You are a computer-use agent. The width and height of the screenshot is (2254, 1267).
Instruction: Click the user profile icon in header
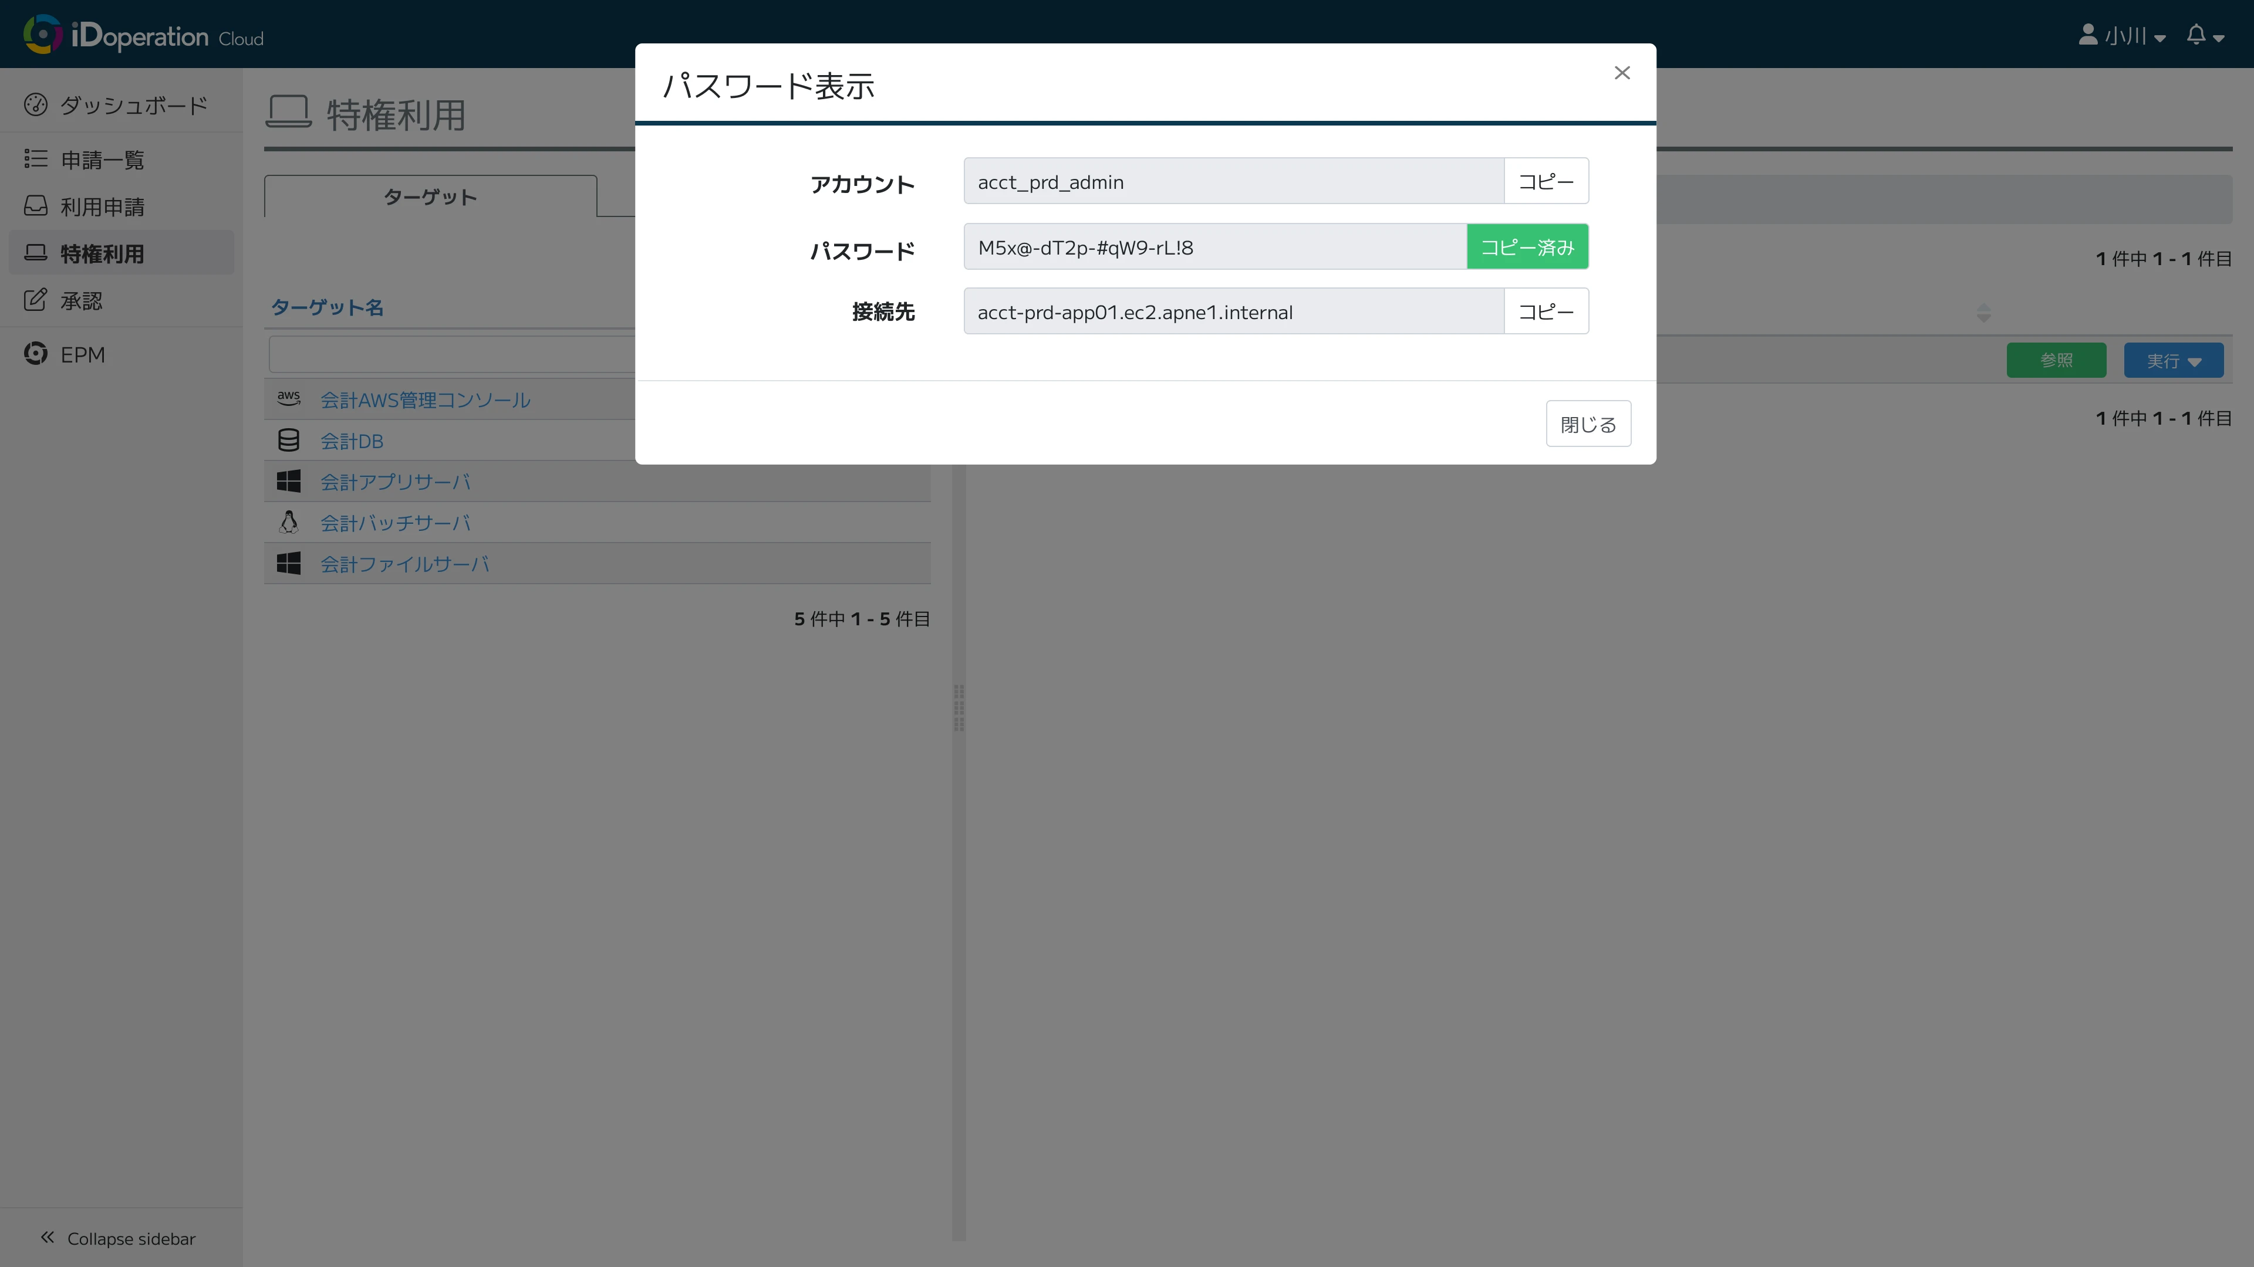[2088, 35]
